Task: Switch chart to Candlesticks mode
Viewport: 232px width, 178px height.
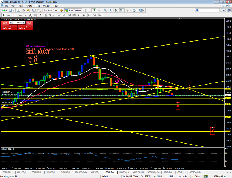Action: tap(94, 10)
